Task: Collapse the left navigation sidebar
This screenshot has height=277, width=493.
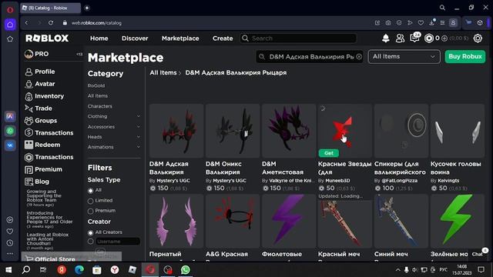Action: coord(79,54)
